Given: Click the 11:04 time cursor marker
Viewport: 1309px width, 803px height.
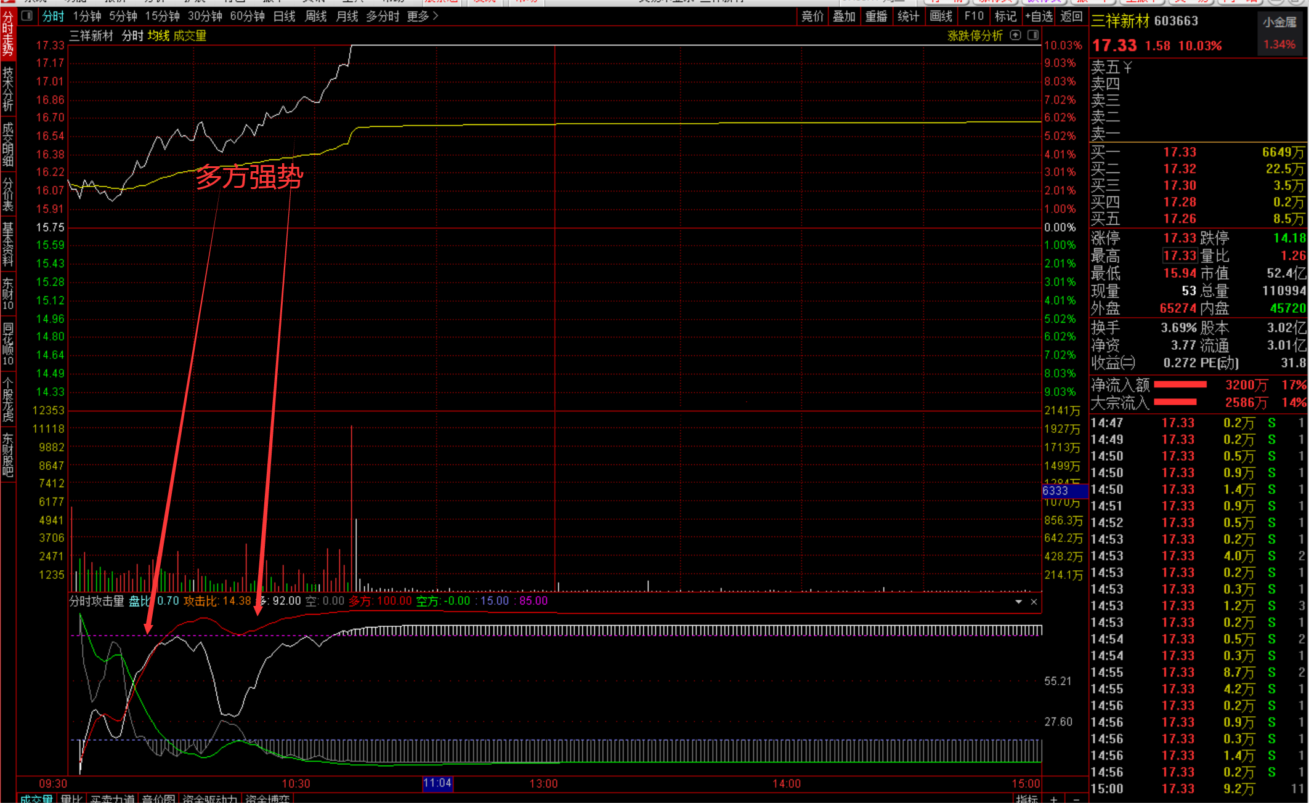Looking at the screenshot, I should pos(437,783).
